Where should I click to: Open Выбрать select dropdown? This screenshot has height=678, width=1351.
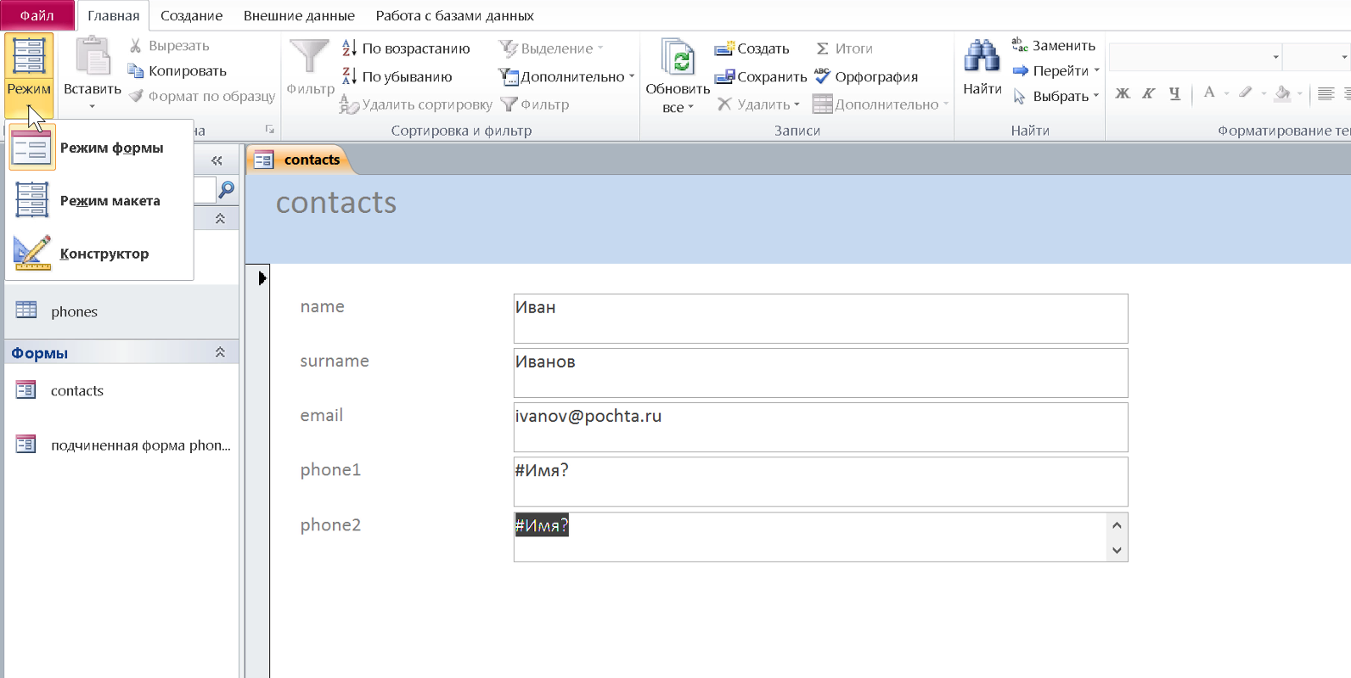1055,97
